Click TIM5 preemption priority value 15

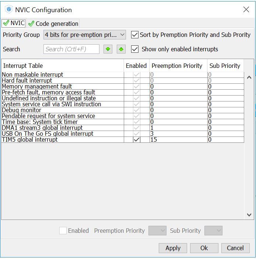click(x=178, y=140)
